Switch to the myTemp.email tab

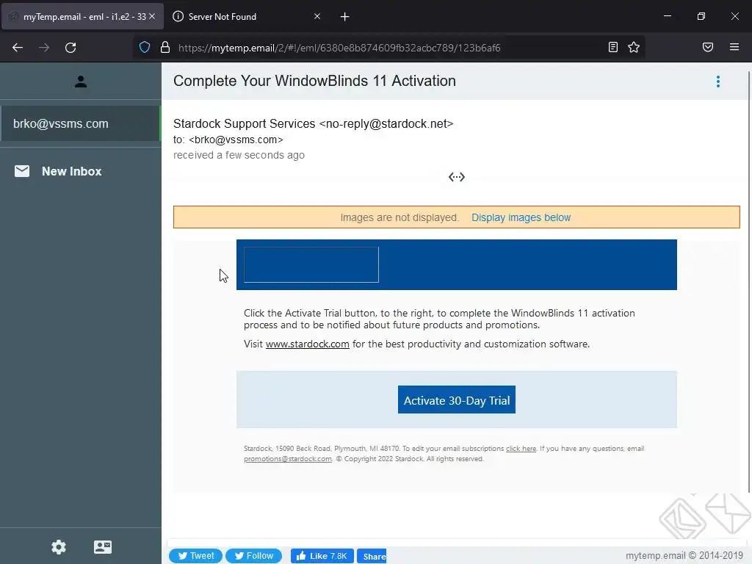coord(82,16)
